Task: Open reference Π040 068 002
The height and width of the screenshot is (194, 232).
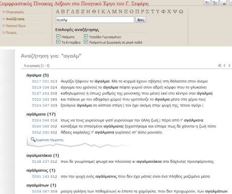Action: [x=45, y=126]
